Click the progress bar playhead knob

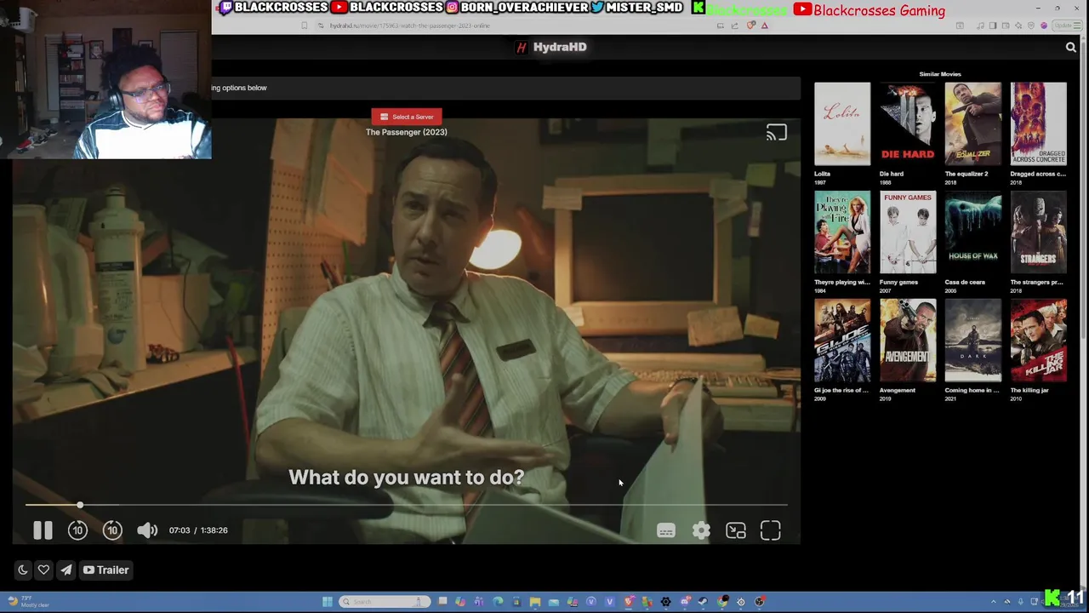[80, 505]
